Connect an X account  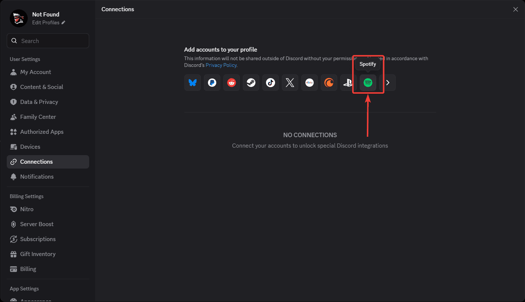click(x=290, y=83)
